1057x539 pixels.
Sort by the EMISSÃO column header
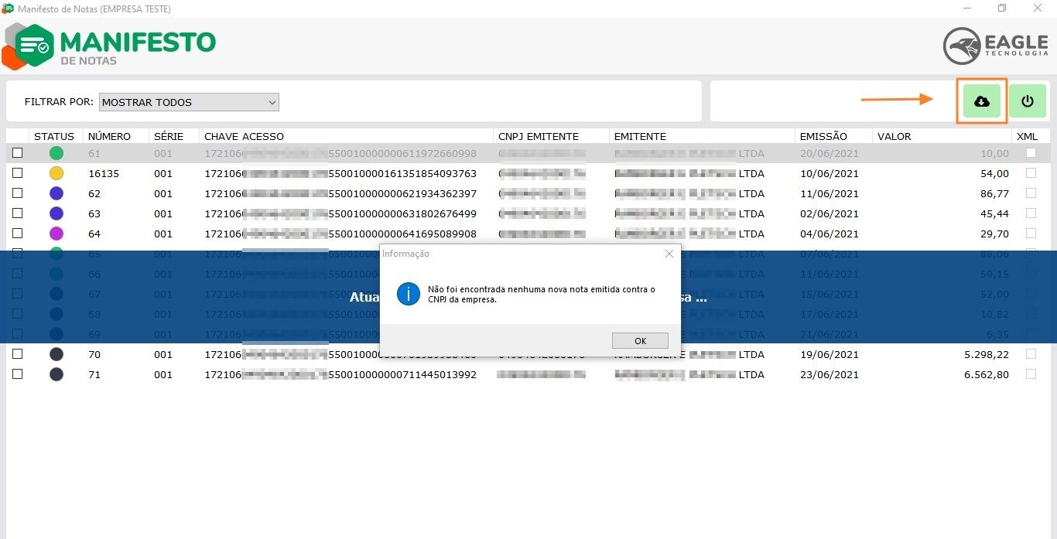(823, 136)
